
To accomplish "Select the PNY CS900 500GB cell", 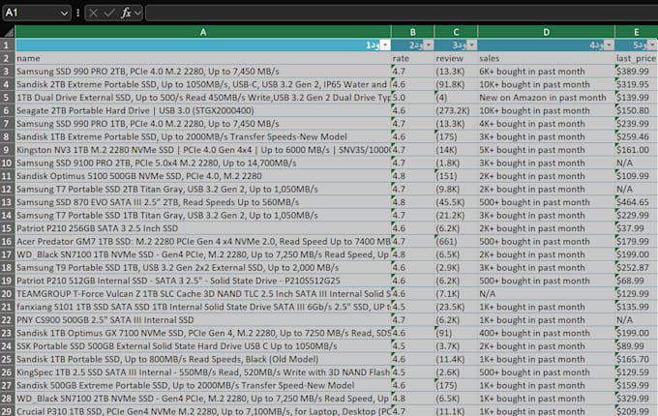I will [203, 320].
